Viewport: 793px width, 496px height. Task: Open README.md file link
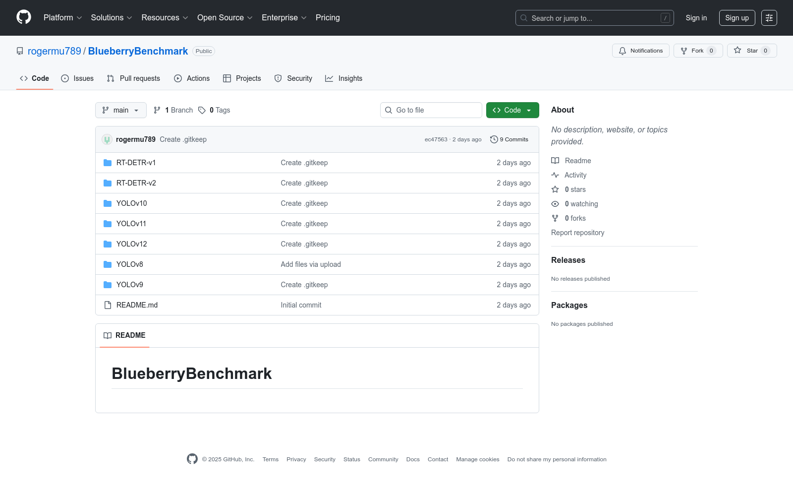pyautogui.click(x=137, y=305)
